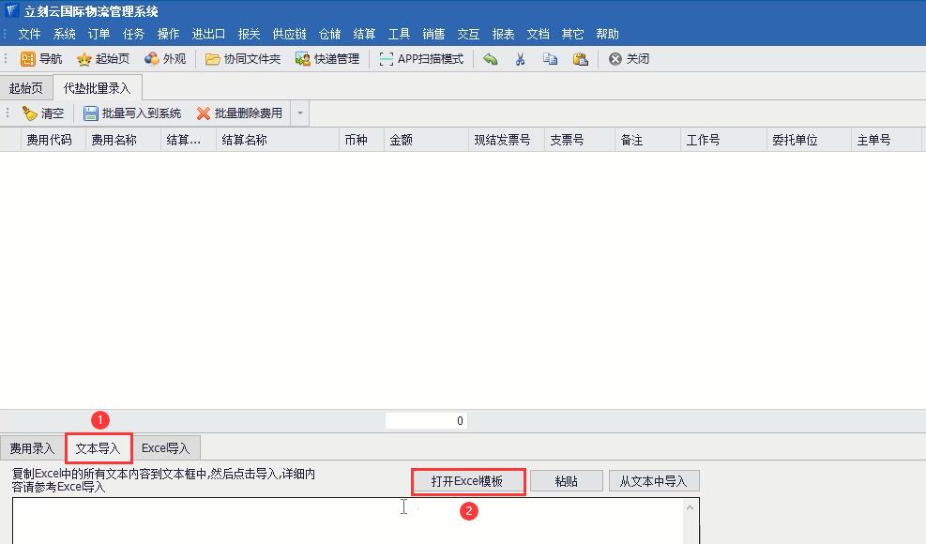
Task: Switch to the 起始页 document tab
Action: click(x=26, y=88)
